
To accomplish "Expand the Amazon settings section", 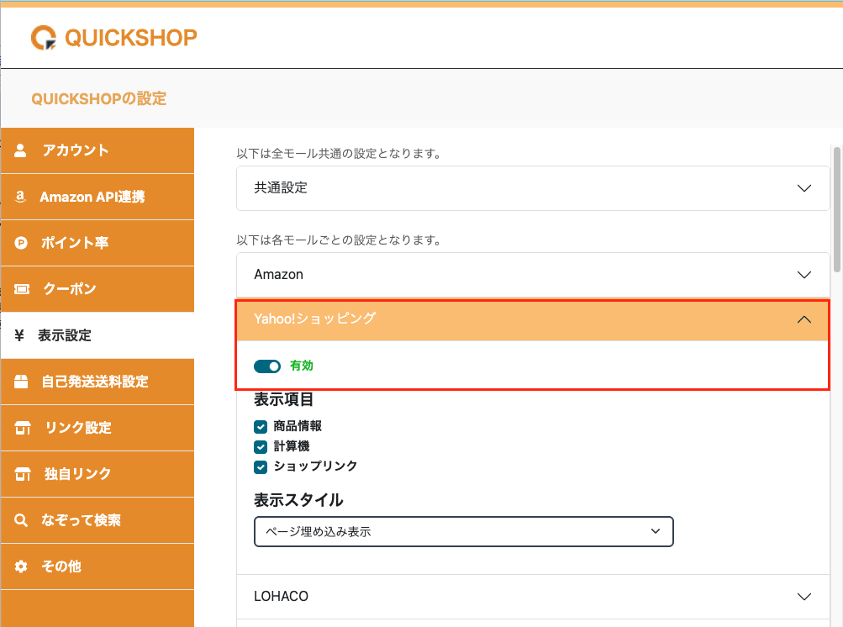I will point(532,275).
